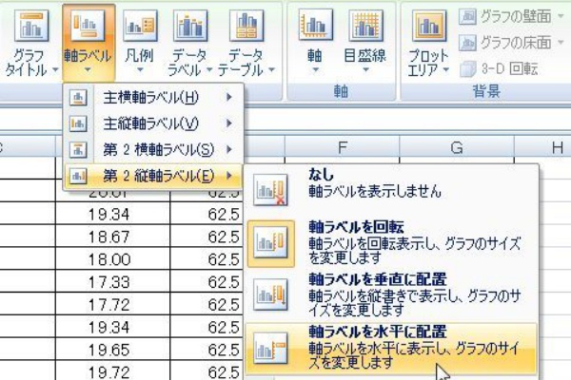
Task: Expand 主縦軸ラベル(V) submenu
Action: 152,123
